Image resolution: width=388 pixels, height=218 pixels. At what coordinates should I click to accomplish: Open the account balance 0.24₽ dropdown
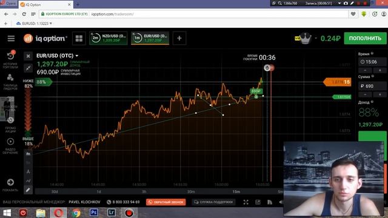pyautogui.click(x=330, y=39)
